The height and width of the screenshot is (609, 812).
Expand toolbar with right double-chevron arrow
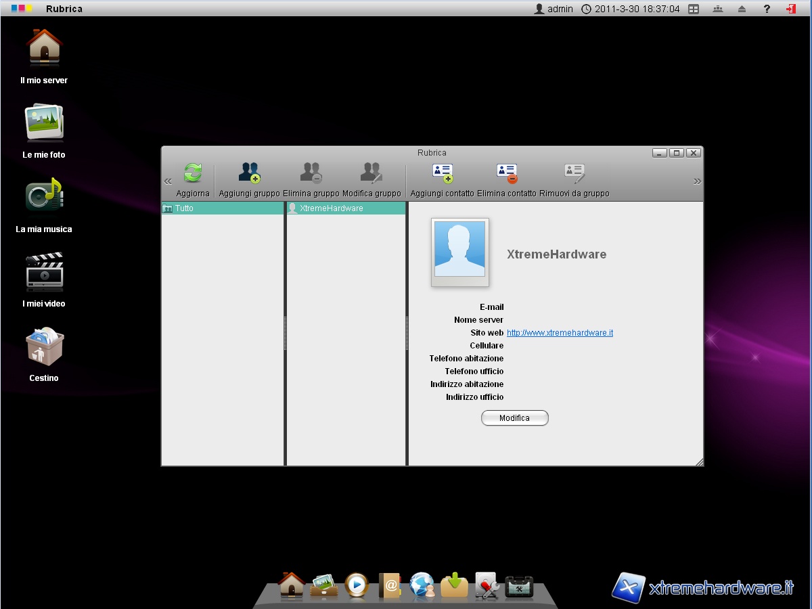pos(697,181)
